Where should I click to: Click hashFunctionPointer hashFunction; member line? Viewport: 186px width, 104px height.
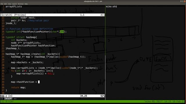[x=33, y=46]
